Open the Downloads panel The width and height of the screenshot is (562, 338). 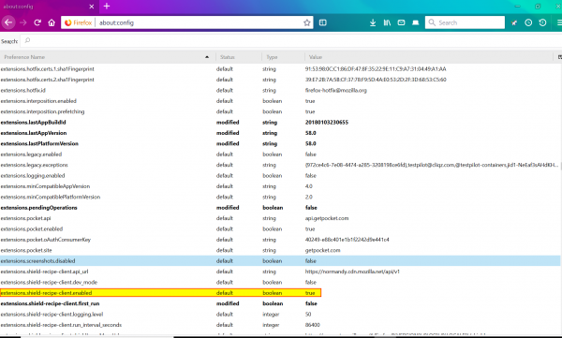pyautogui.click(x=373, y=22)
